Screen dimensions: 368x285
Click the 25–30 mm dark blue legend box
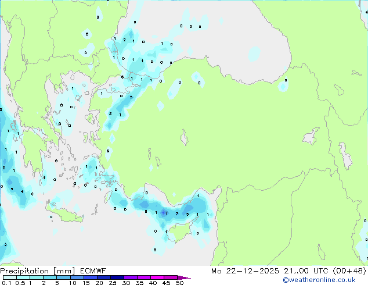(x=117, y=277)
